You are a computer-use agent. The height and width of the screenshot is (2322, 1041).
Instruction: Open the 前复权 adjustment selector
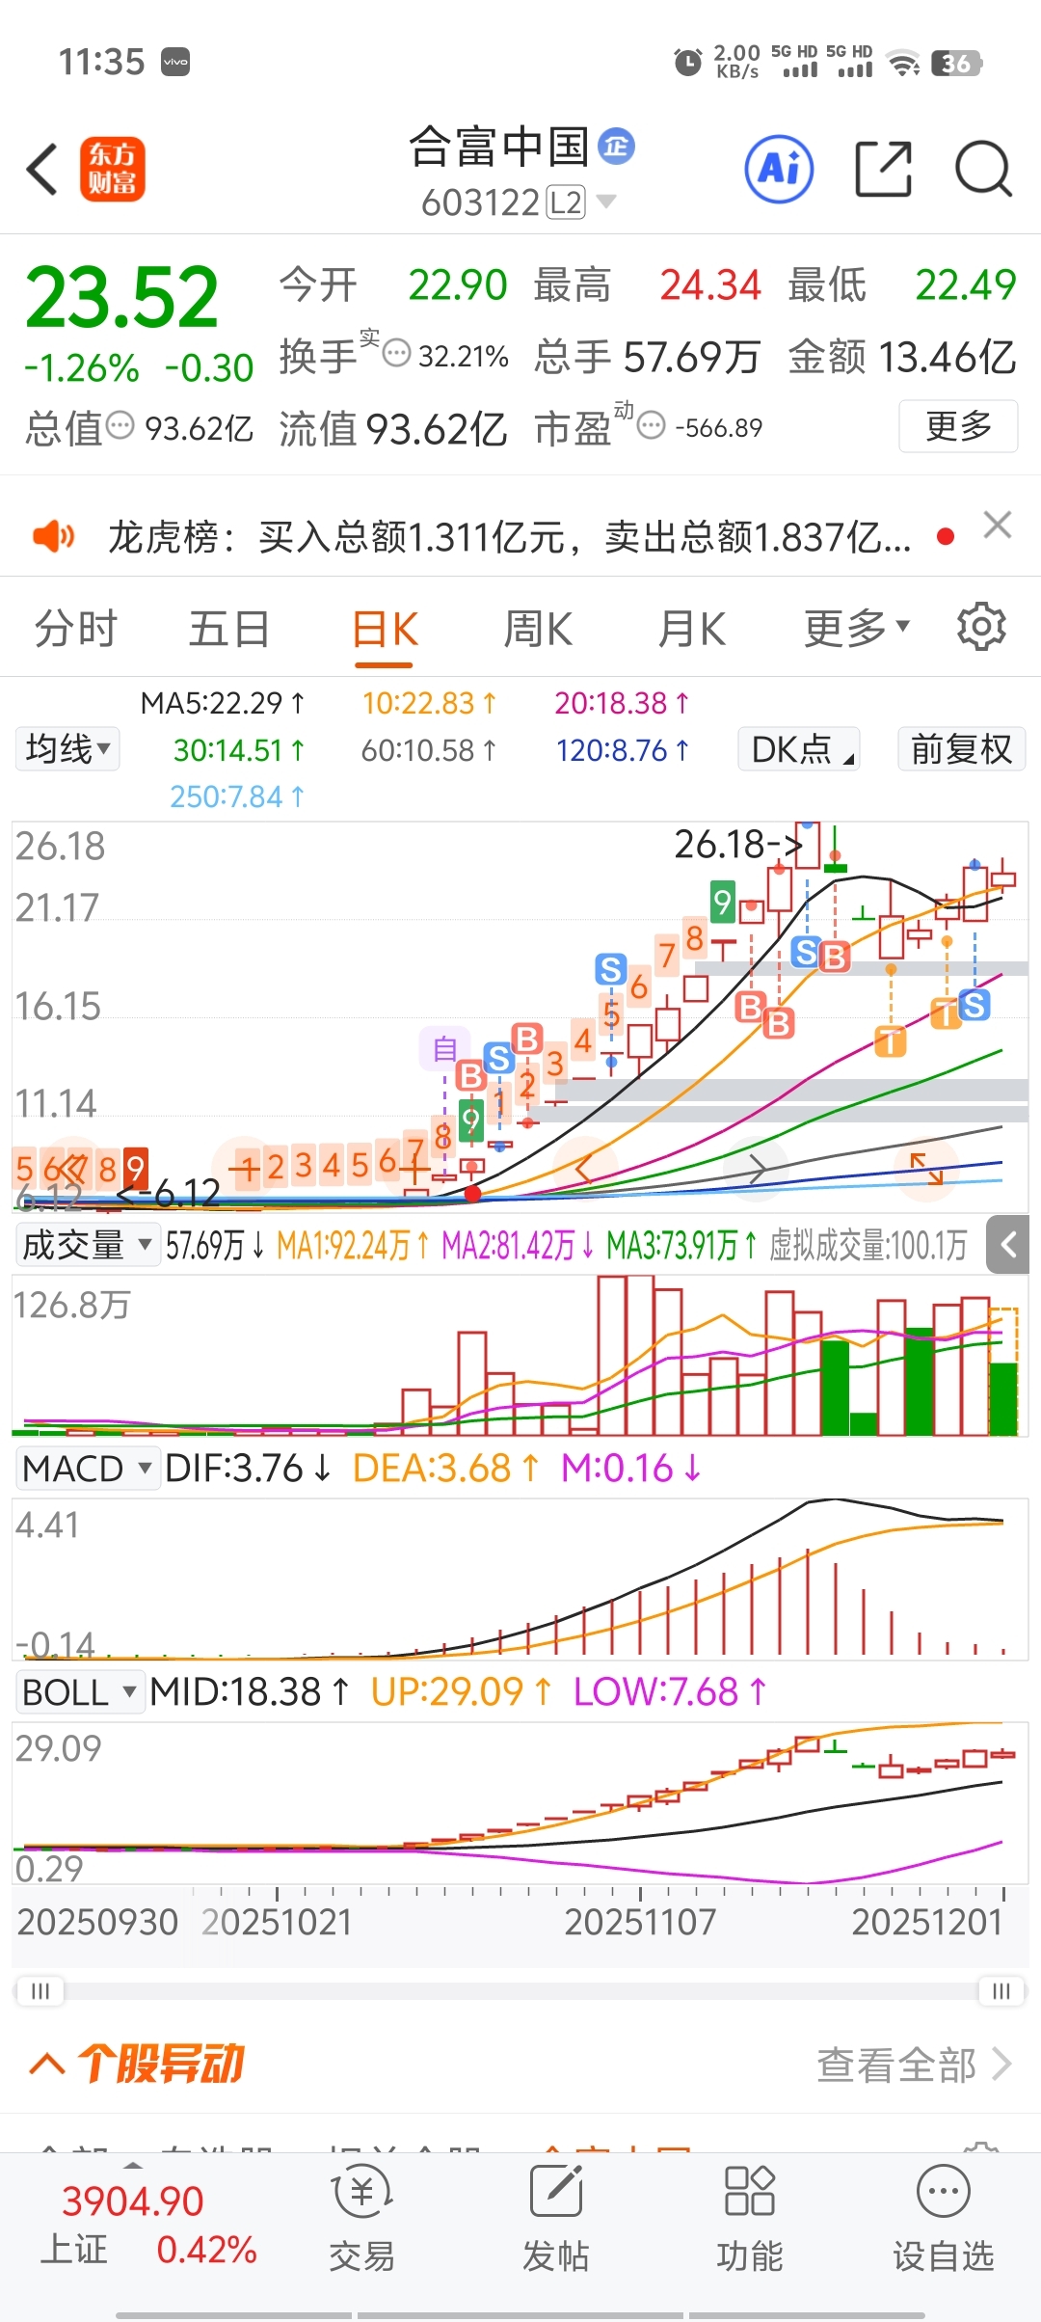point(962,749)
